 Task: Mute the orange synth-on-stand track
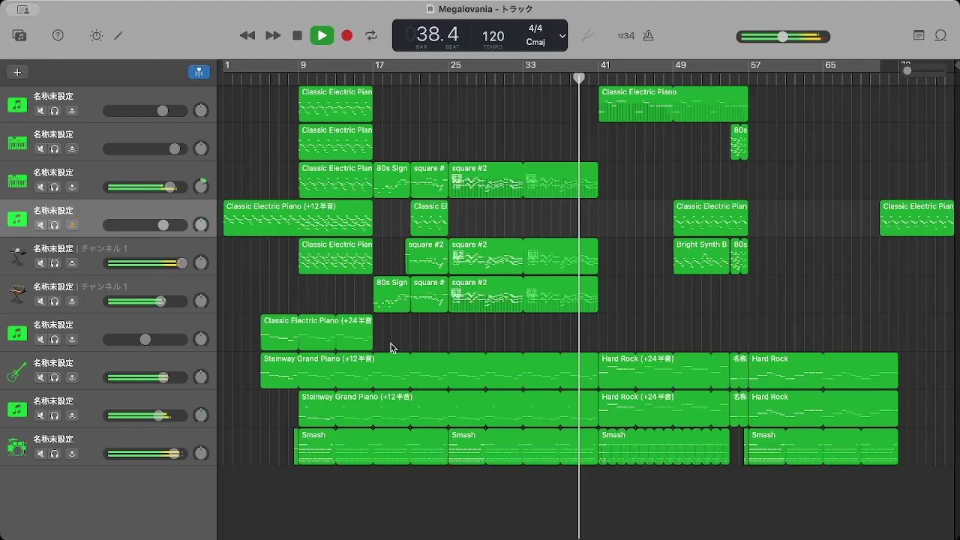coord(40,301)
